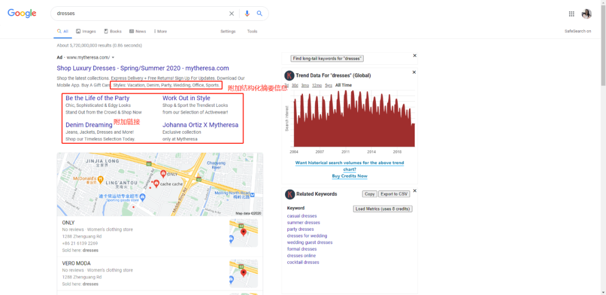Click the +86 21 6139 2269 phone number
606x295 pixels.
80,244
